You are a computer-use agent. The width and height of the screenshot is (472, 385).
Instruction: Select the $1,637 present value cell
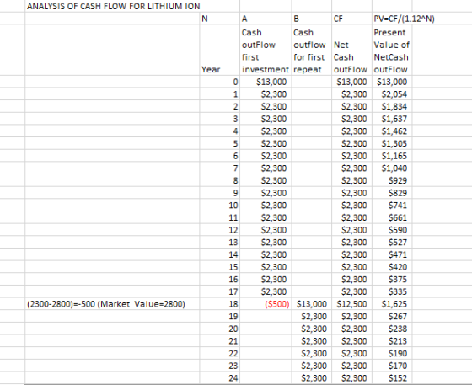(392, 119)
